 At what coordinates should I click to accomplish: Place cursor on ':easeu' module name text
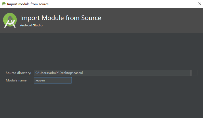[x=40, y=80]
